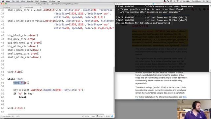The height and width of the screenshot is (119, 211).
Task: Click 'big_black_circ.draw()' on line 43
Action: [23, 35]
